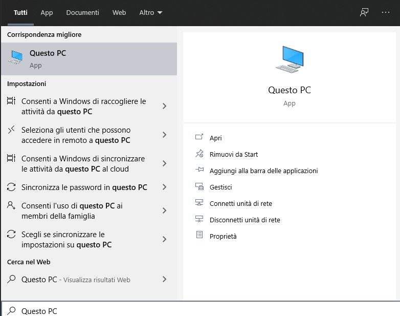
Task: Click the Rimuovi da Start unpin icon
Action: [x=199, y=154]
